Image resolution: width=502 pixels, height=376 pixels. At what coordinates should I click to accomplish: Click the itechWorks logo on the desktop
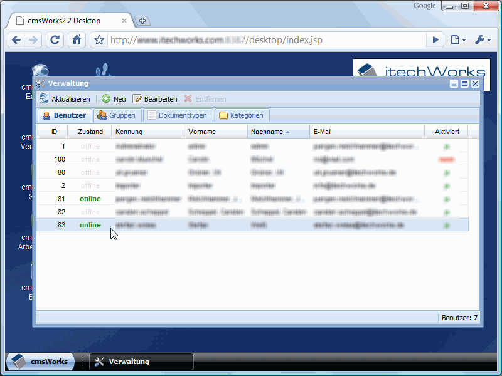pos(421,68)
